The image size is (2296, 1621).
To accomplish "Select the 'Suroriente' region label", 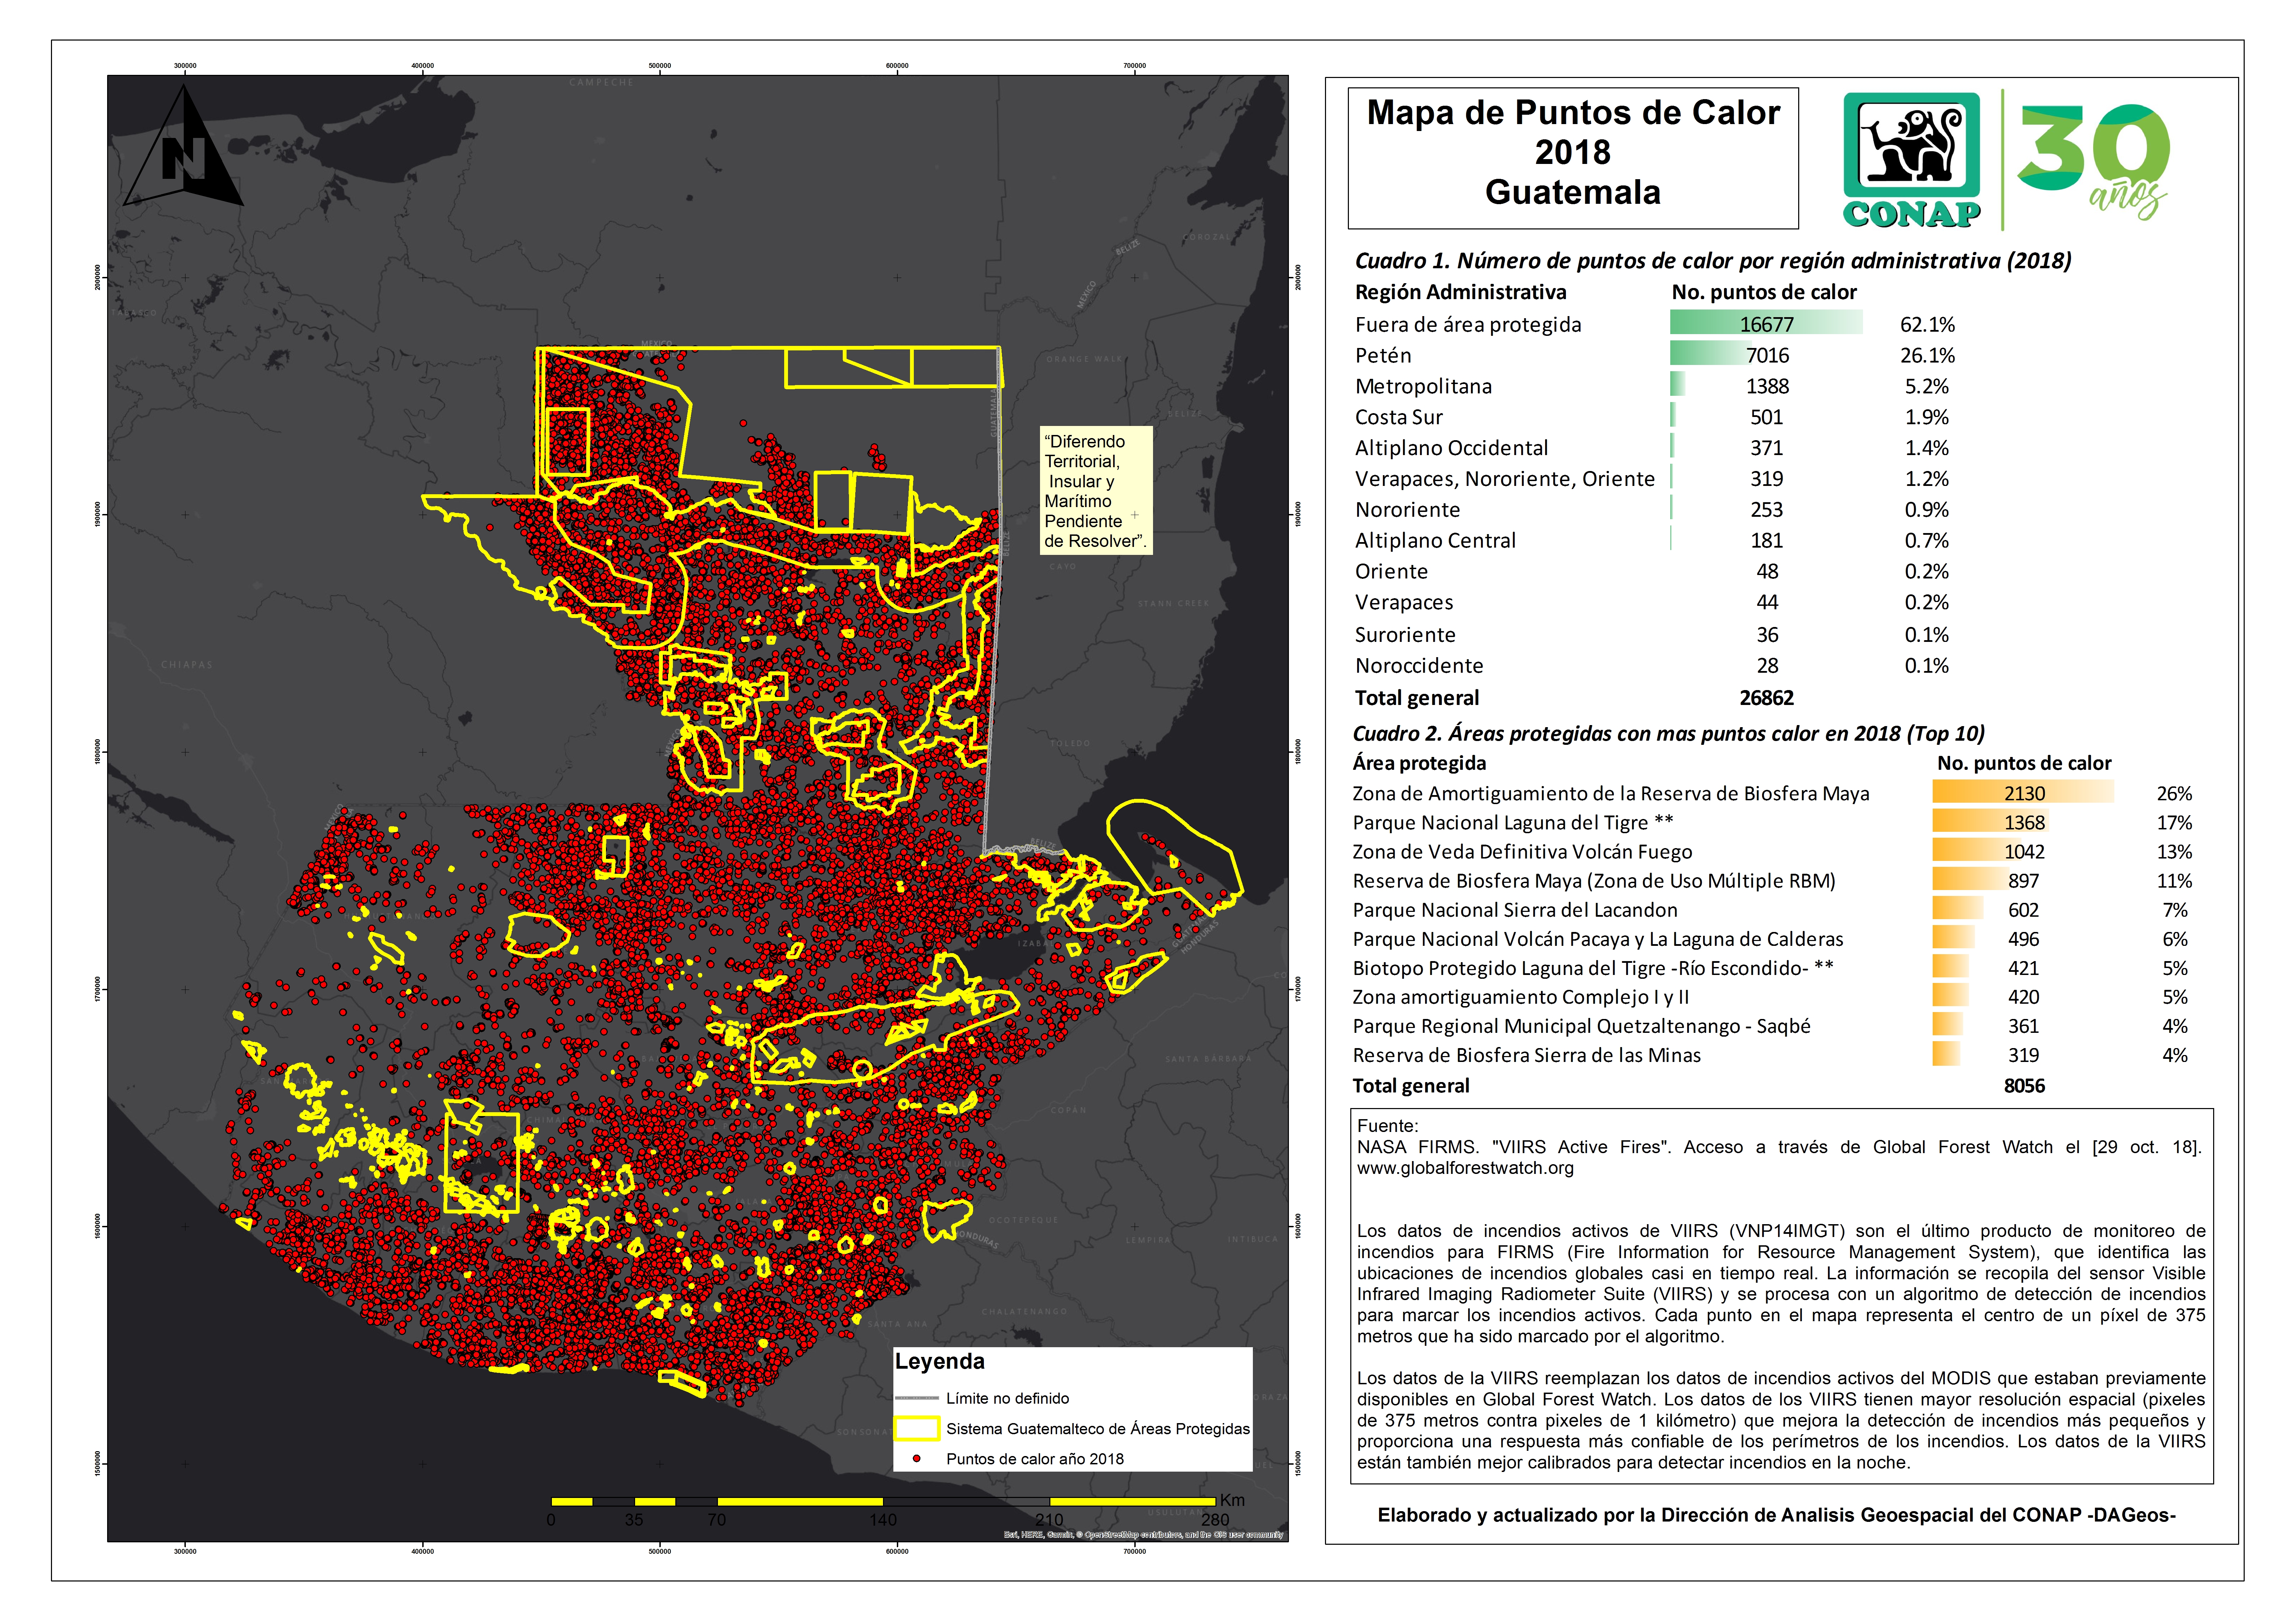I will (x=1405, y=635).
